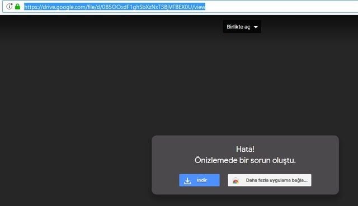Click the Hata! error heading
This screenshot has height=206, width=358.
coord(245,149)
